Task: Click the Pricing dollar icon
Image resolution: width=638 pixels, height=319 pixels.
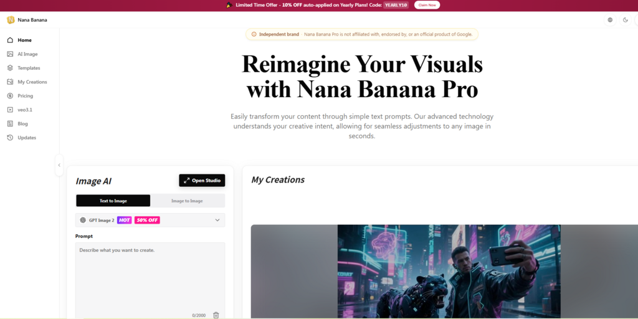Action: [10, 95]
